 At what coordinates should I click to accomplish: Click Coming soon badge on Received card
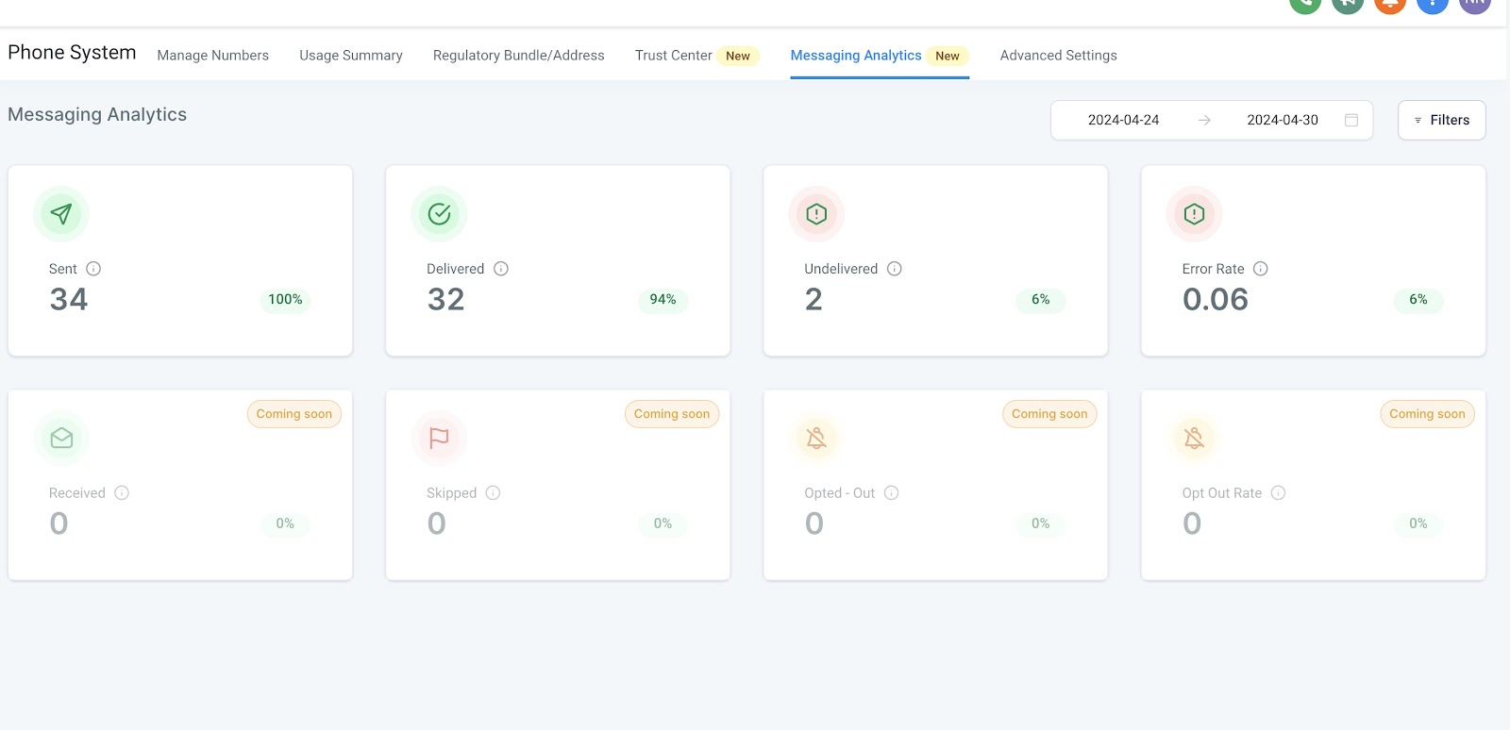[x=294, y=414]
